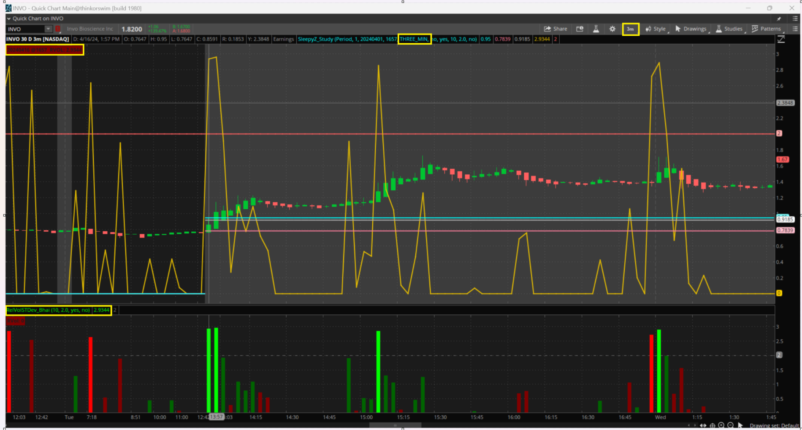Open the Patterns menu

tap(766, 29)
